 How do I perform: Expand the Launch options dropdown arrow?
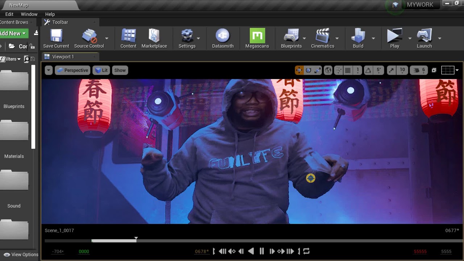pos(439,38)
